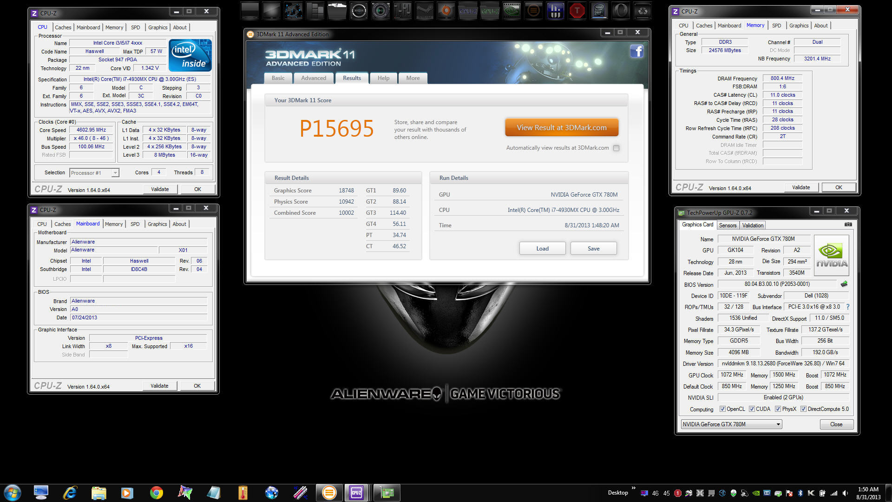Open Windows Media Player from taskbar
Viewport: 892px width, 502px height.
pyautogui.click(x=127, y=493)
